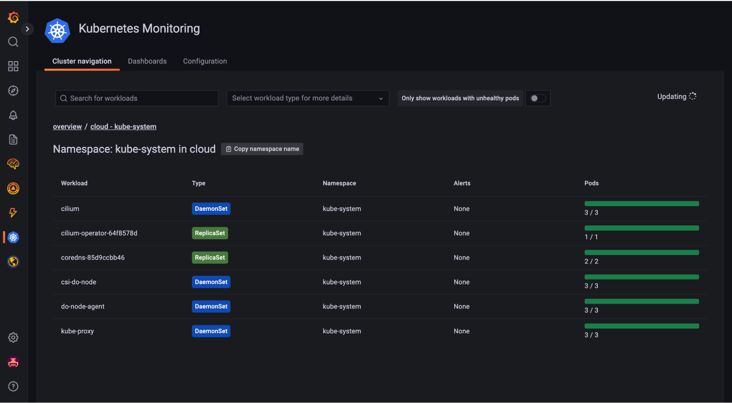Click the cloud - kube-system breadcrumb link
732x403 pixels.
click(123, 127)
